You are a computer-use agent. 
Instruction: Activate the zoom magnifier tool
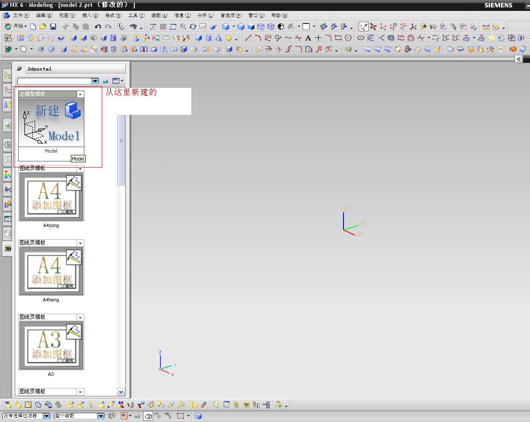pos(183,27)
